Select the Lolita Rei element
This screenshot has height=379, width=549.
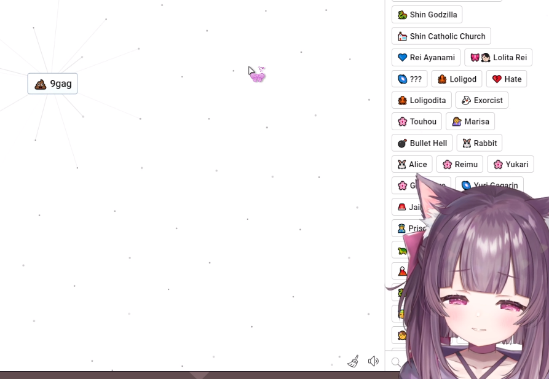point(498,57)
